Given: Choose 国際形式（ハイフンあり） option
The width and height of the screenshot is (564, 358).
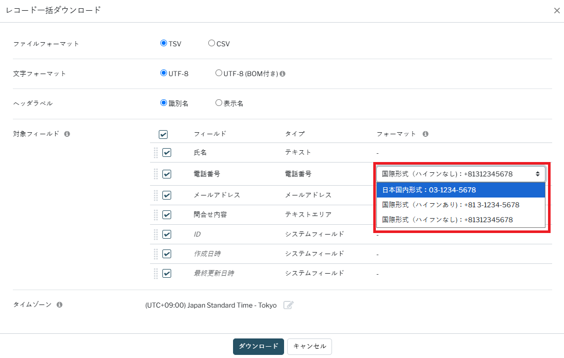Looking at the screenshot, I should (x=460, y=205).
